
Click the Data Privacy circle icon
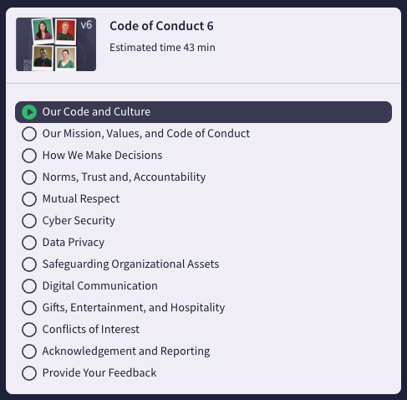tap(29, 243)
